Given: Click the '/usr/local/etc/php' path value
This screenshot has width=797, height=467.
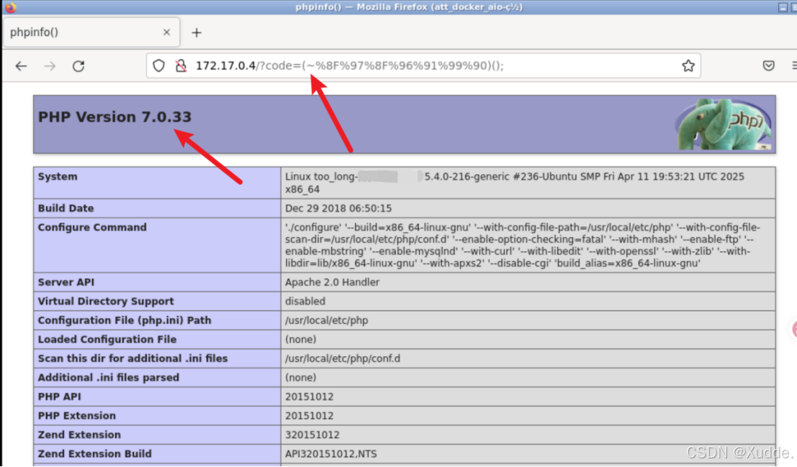Looking at the screenshot, I should (x=326, y=320).
